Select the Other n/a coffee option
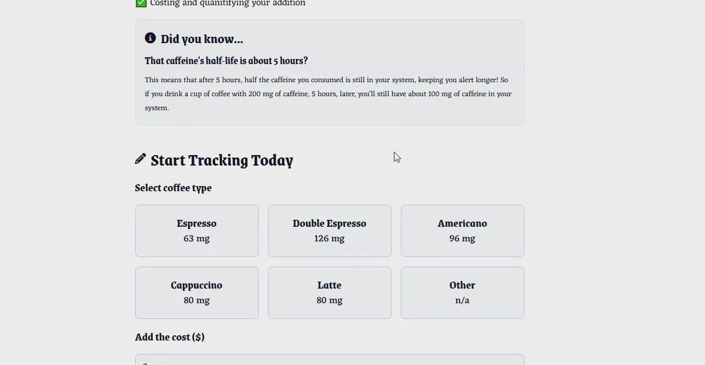Screen dimensions: 705x365 coord(462,292)
